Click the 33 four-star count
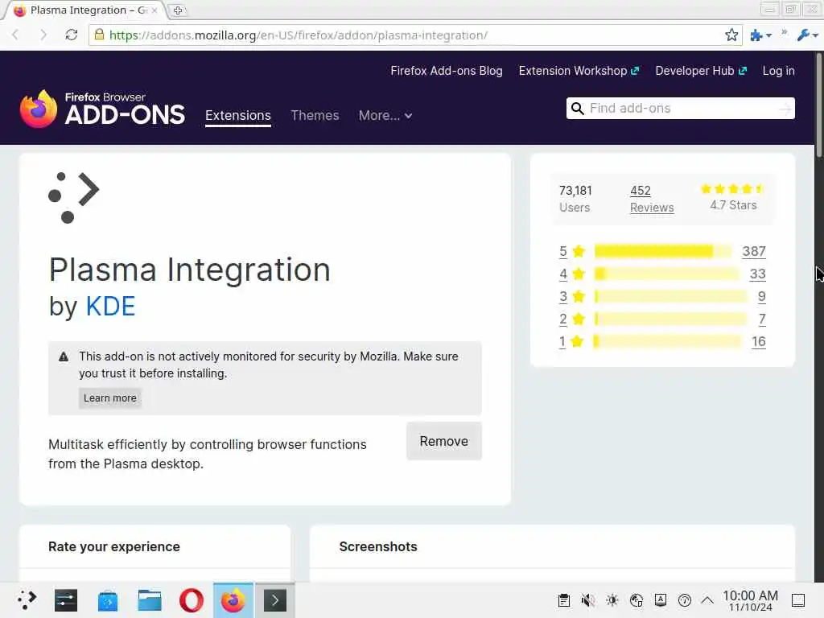 (757, 274)
